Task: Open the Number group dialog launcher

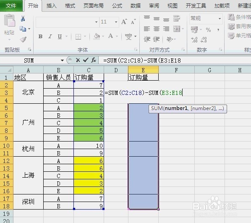Action: pos(220,50)
